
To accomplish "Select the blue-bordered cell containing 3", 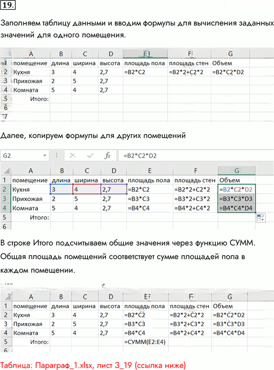I will [x=62, y=189].
